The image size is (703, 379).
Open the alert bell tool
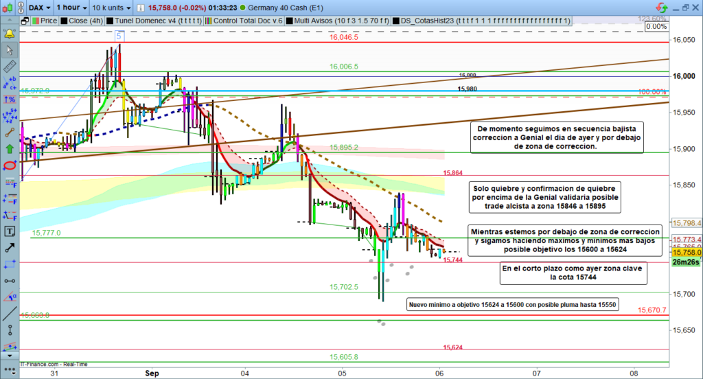(x=10, y=33)
